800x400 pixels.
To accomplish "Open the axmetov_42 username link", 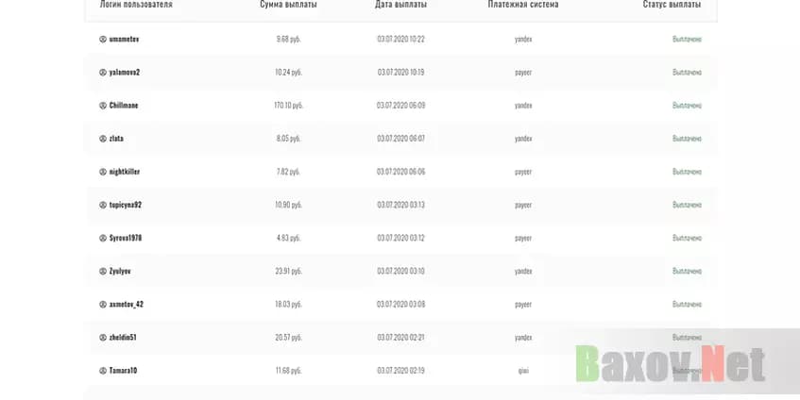I will 126,304.
